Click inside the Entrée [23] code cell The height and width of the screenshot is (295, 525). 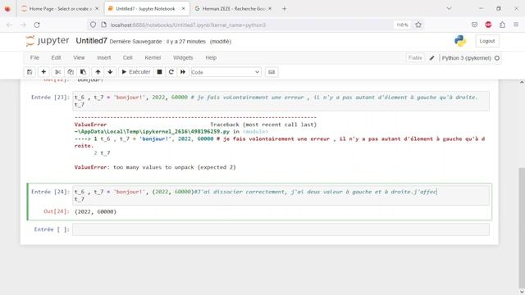tap(281, 101)
